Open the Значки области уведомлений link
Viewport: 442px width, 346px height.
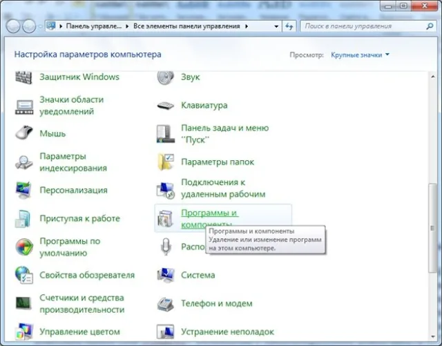tap(72, 106)
